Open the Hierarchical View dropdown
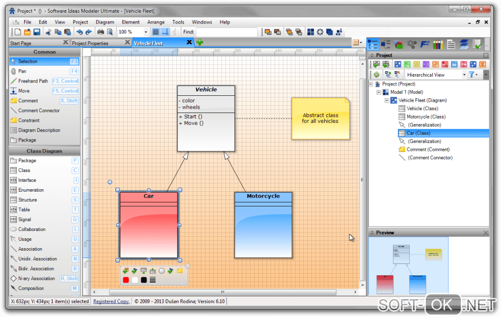Screen dimensions: 501x317 point(464,75)
